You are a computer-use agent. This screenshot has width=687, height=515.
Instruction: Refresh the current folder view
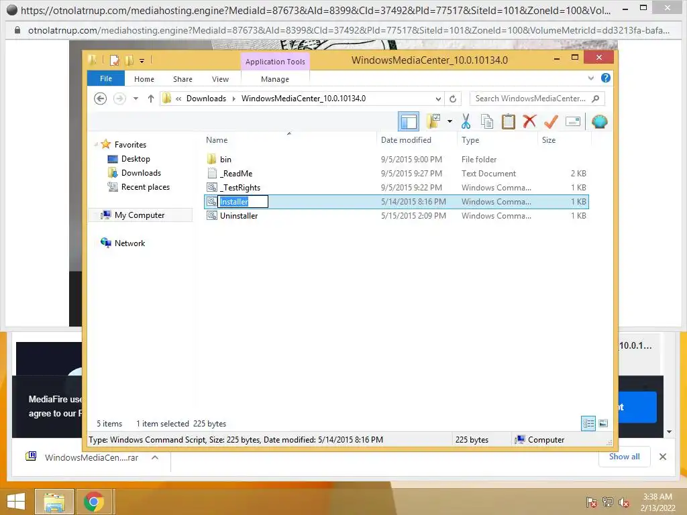[453, 99]
